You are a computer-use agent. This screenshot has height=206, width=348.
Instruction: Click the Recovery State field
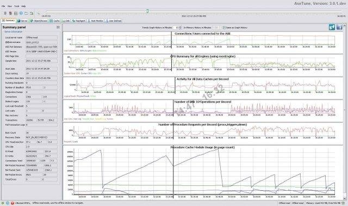tap(41, 138)
